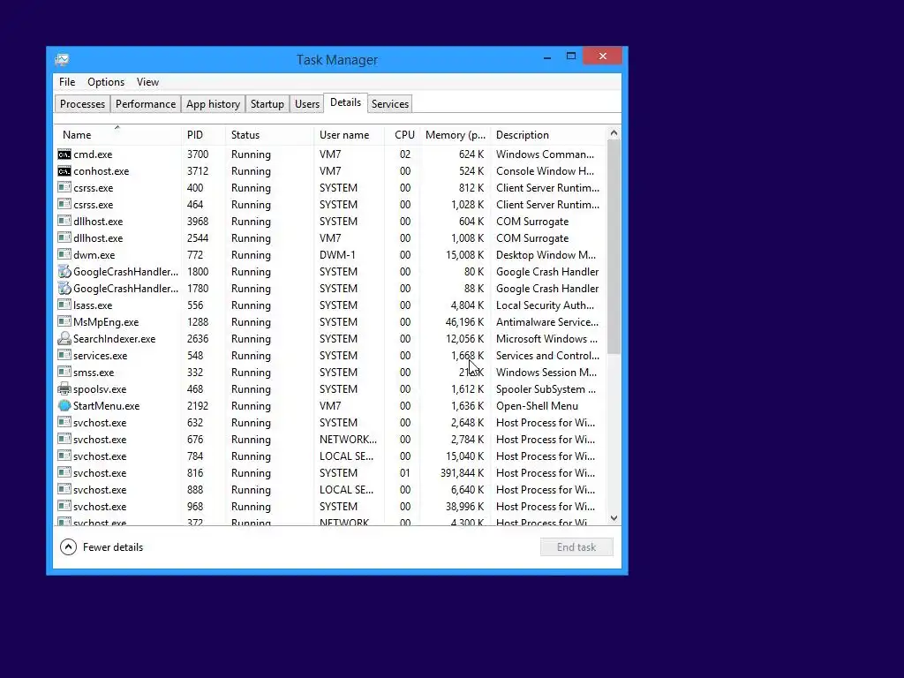This screenshot has height=678, width=904.
Task: Select the svchost.exe row with PID 784
Action: [x=331, y=456]
